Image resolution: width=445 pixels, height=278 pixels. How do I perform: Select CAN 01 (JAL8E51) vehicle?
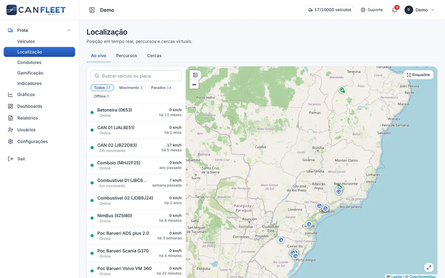(x=136, y=130)
